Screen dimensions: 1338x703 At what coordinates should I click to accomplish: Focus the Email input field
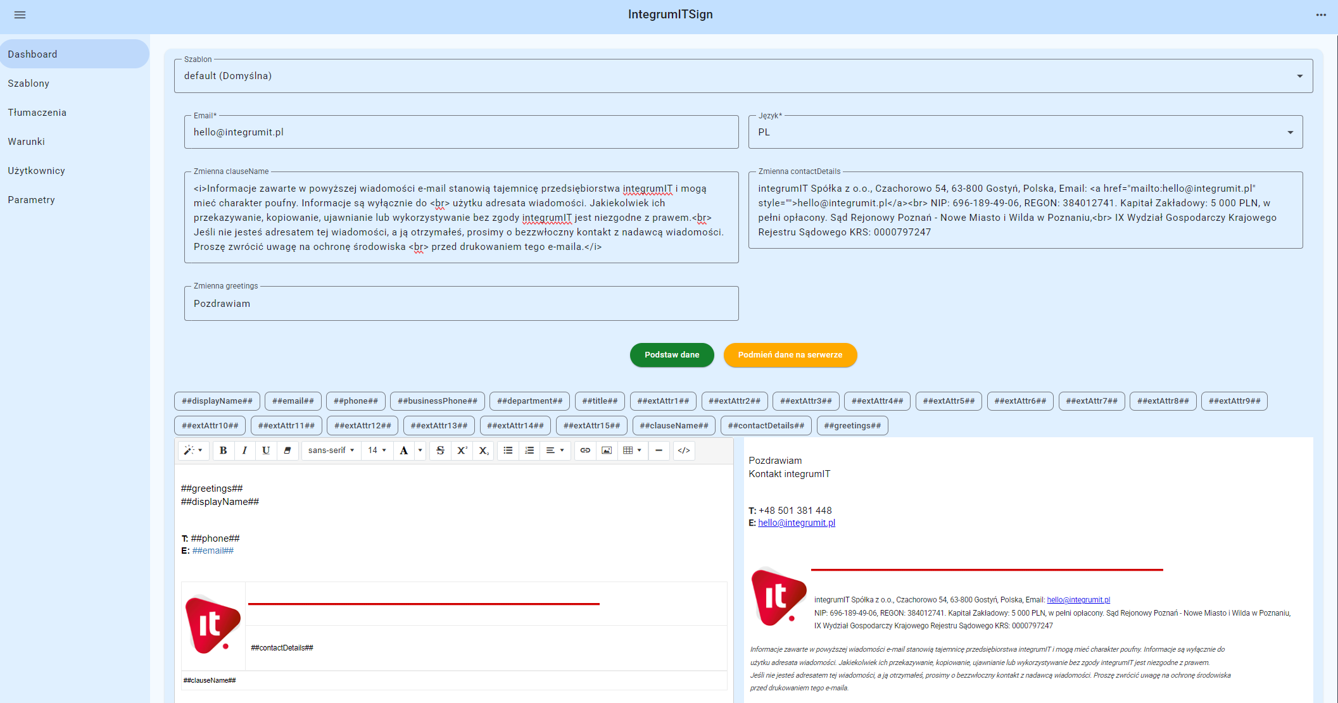(x=462, y=132)
